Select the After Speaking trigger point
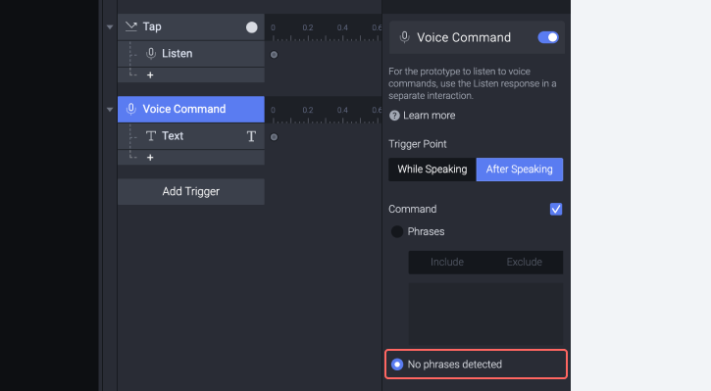This screenshot has width=711, height=391. pos(520,170)
